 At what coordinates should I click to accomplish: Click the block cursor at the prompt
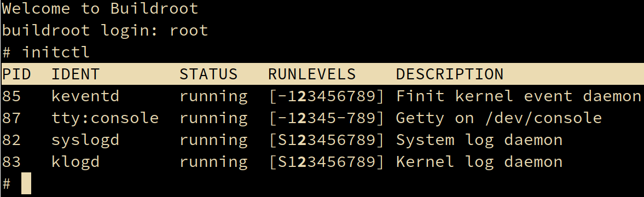[26, 183]
